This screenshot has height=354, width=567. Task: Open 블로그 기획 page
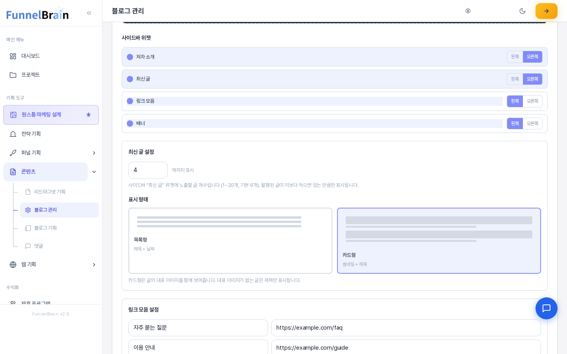click(59, 228)
